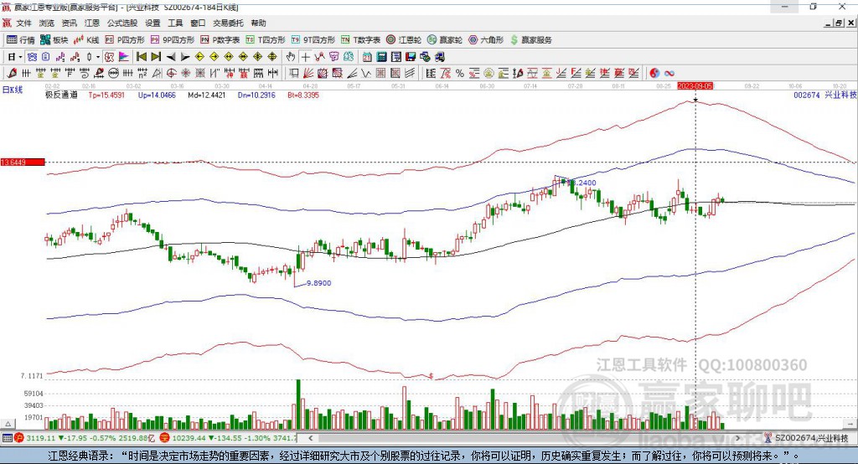Click the Tp=15.4591 indicator value

106,95
